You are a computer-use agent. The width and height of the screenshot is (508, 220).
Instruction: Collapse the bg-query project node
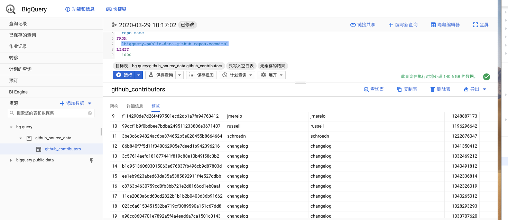(x=11, y=127)
